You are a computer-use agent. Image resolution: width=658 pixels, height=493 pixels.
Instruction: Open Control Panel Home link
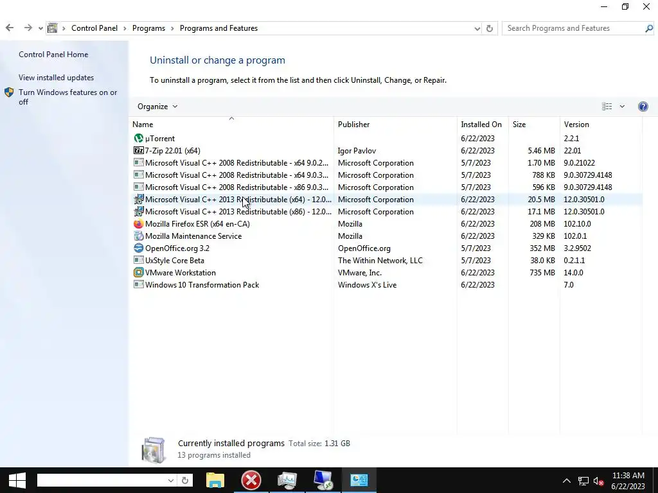click(53, 55)
